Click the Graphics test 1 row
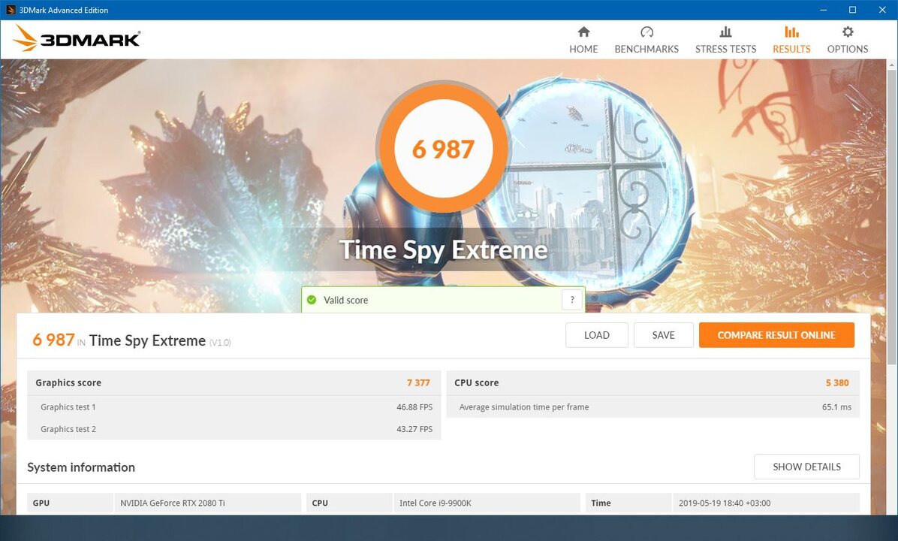This screenshot has height=541, width=898. coord(234,407)
